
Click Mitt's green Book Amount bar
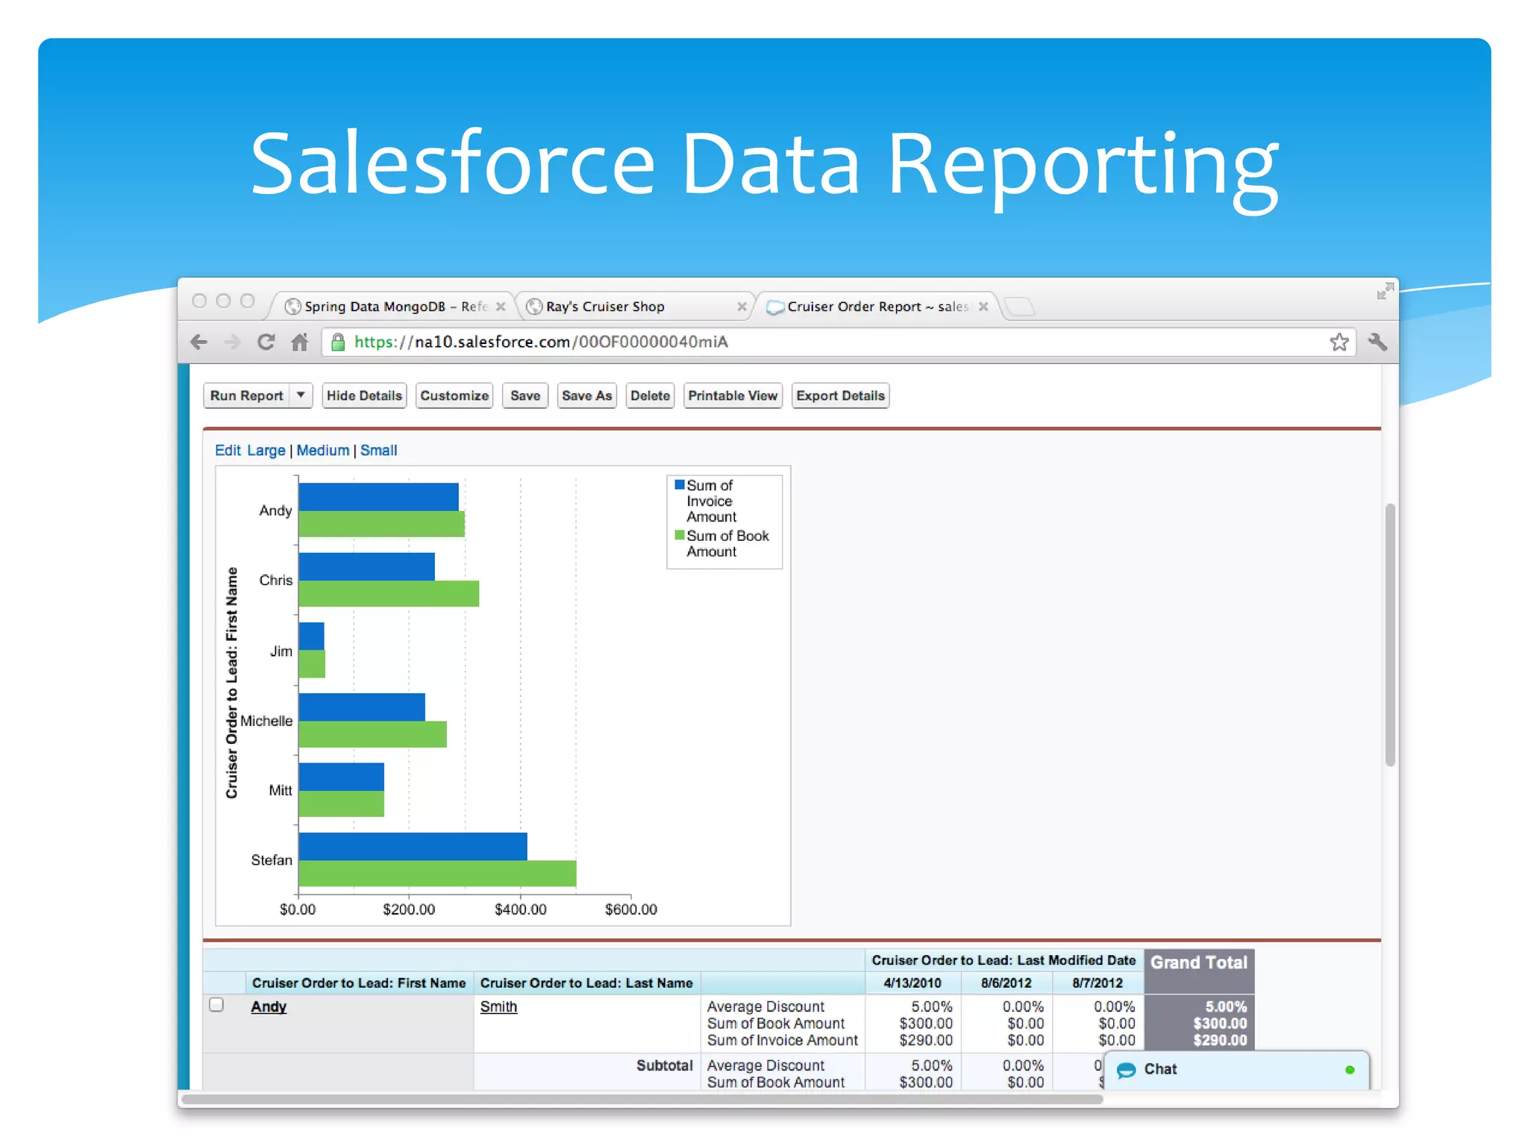pos(341,804)
